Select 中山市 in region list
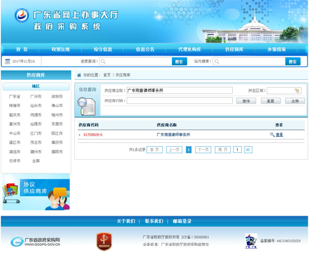The width and height of the screenshot is (309, 256). click(x=14, y=133)
